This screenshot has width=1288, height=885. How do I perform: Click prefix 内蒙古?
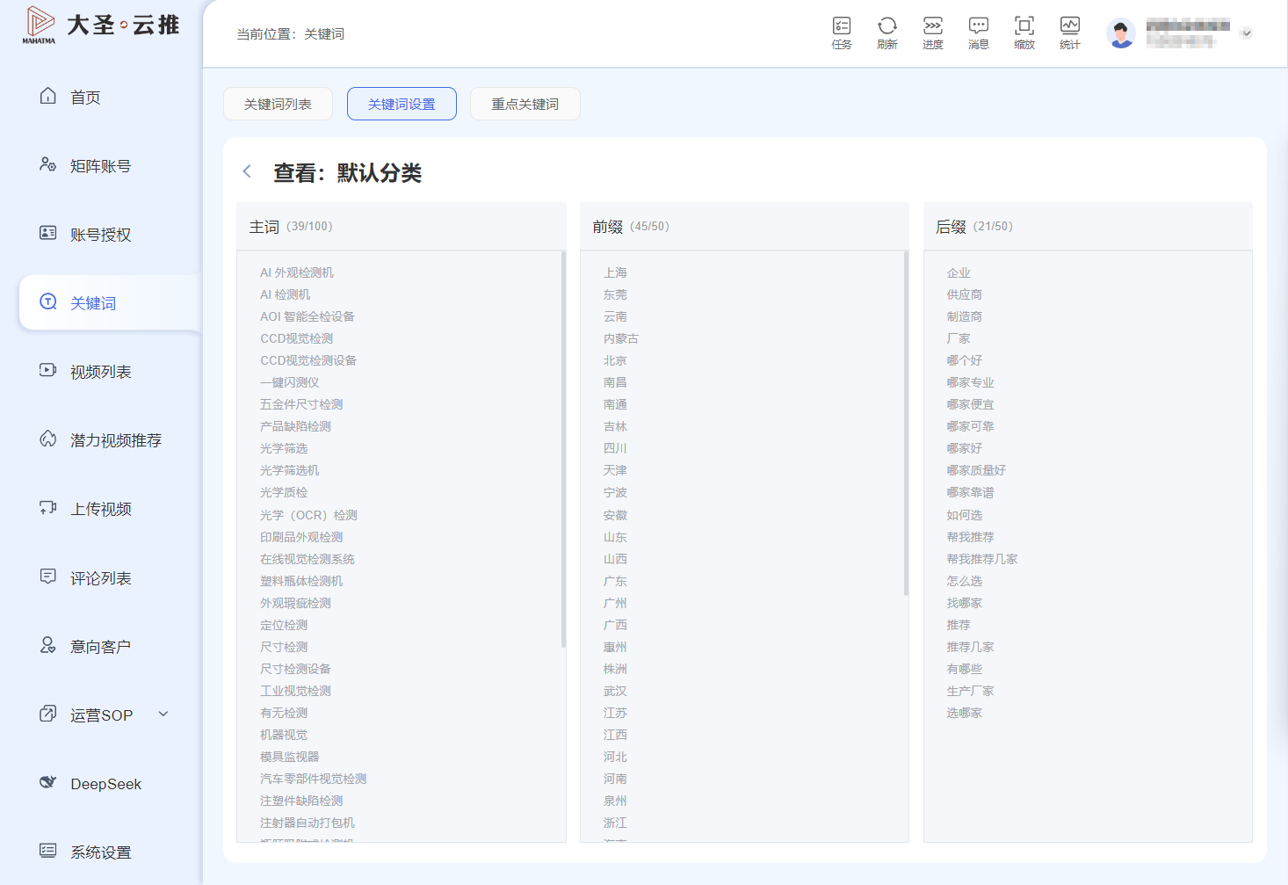pos(621,338)
